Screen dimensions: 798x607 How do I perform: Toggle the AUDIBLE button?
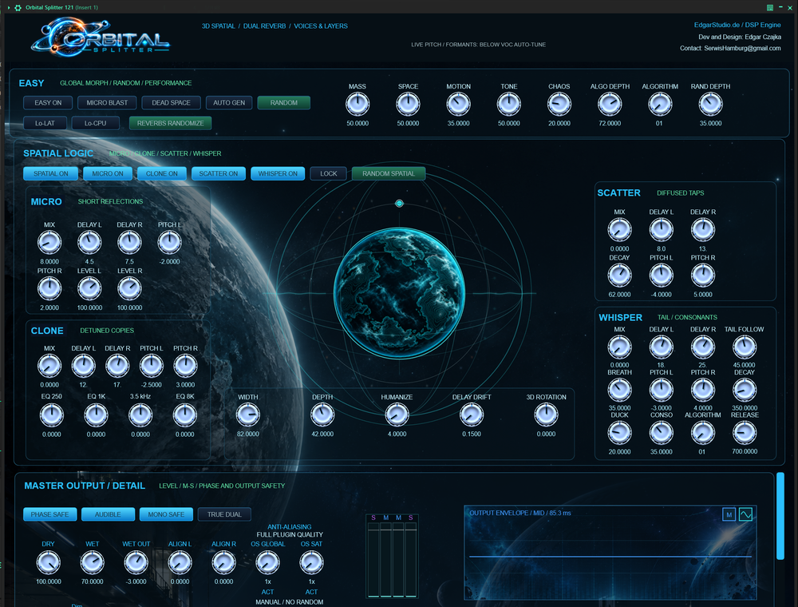click(108, 514)
